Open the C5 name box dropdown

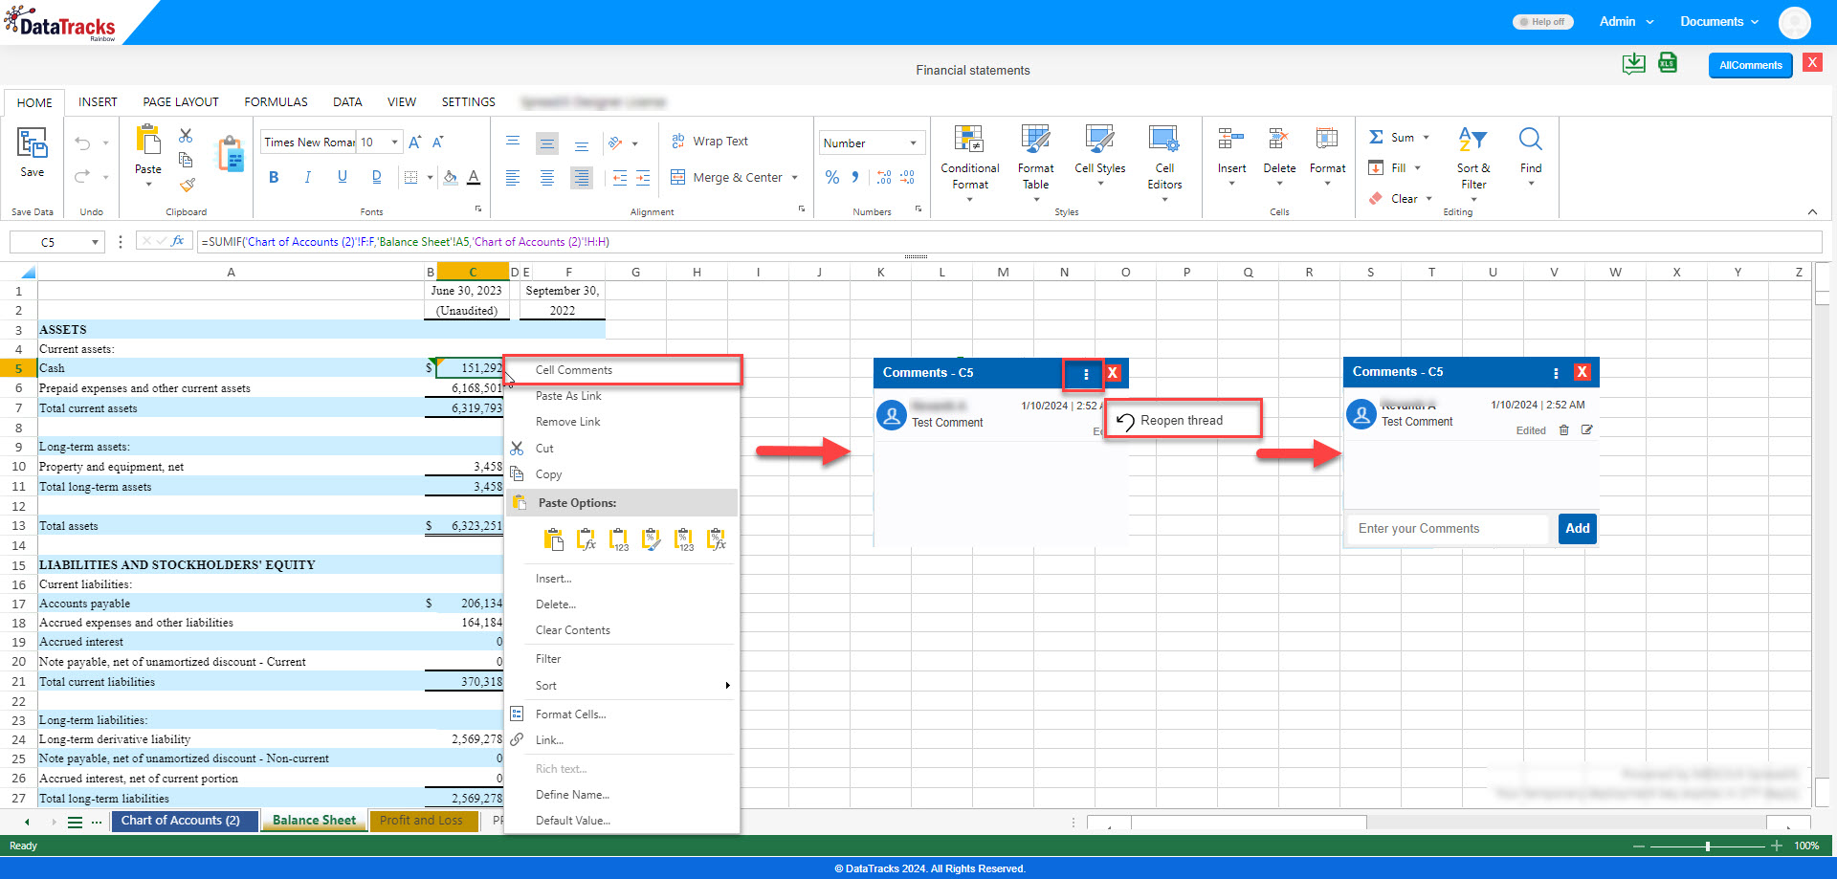pos(95,242)
